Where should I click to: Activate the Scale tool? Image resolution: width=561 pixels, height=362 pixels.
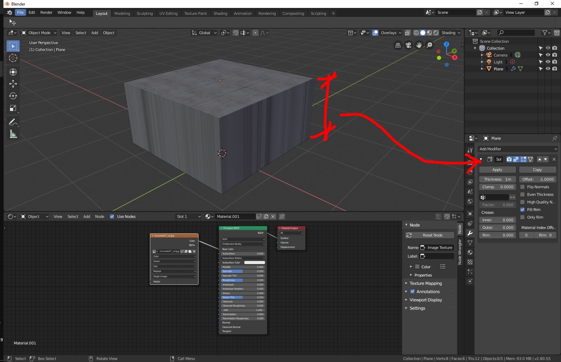tap(13, 108)
